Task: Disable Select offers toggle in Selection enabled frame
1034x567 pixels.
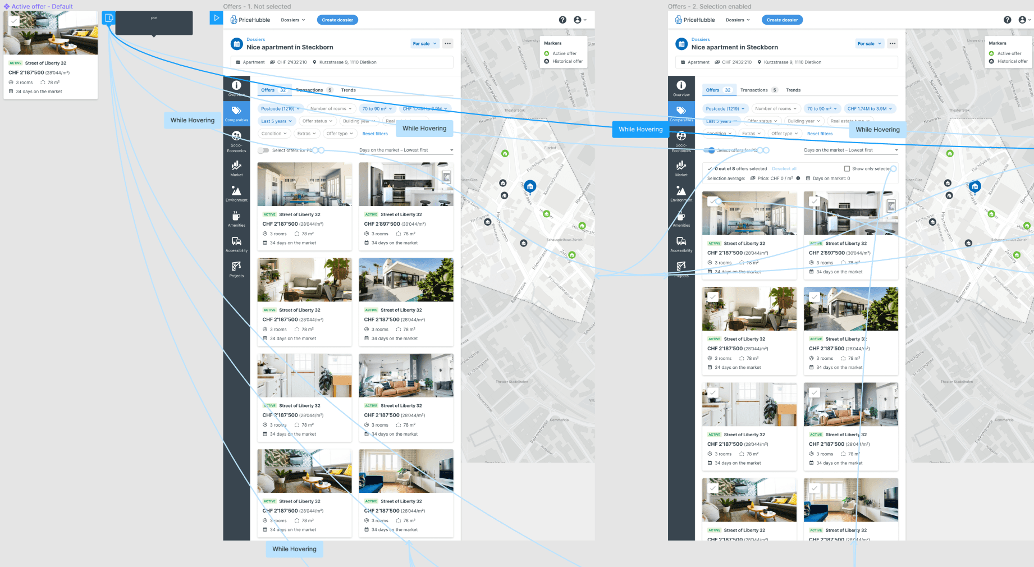Action: [709, 150]
